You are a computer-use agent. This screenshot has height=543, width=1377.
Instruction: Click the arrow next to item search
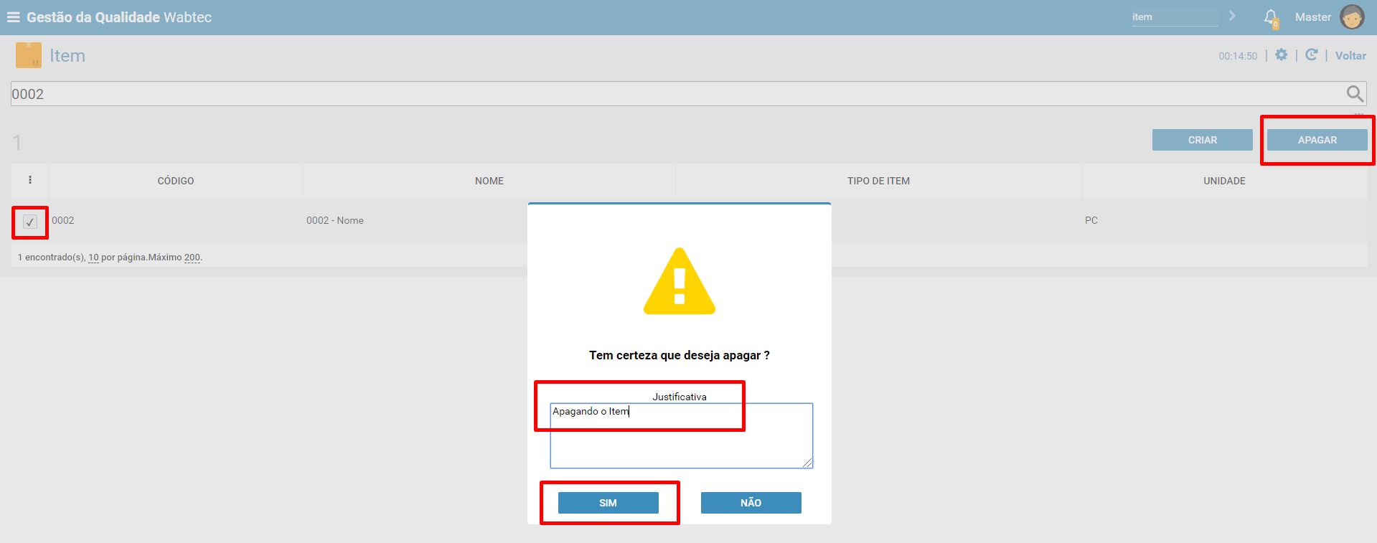pyautogui.click(x=1232, y=16)
